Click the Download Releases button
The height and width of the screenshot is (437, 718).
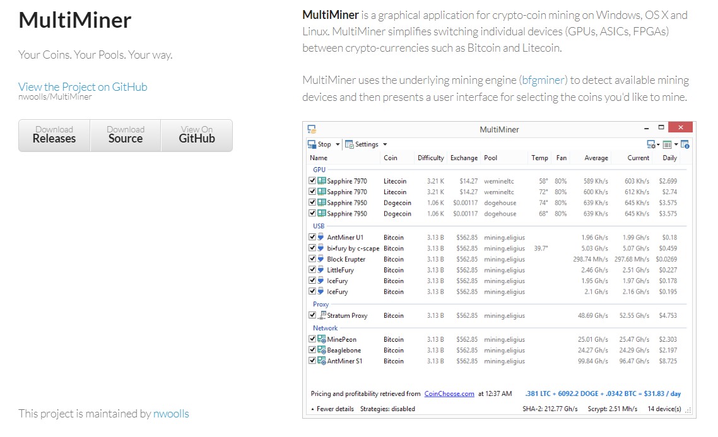54,136
